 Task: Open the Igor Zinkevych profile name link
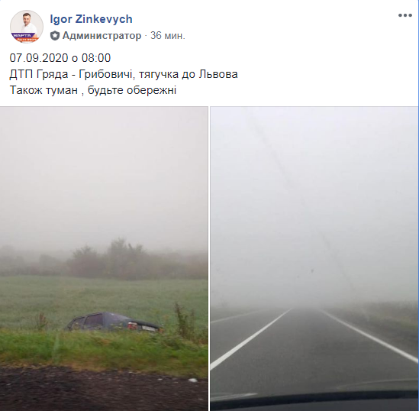pos(91,19)
